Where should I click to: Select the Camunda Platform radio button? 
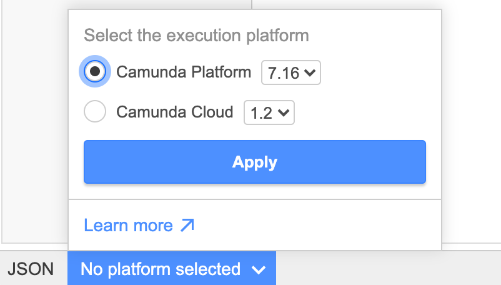point(95,72)
